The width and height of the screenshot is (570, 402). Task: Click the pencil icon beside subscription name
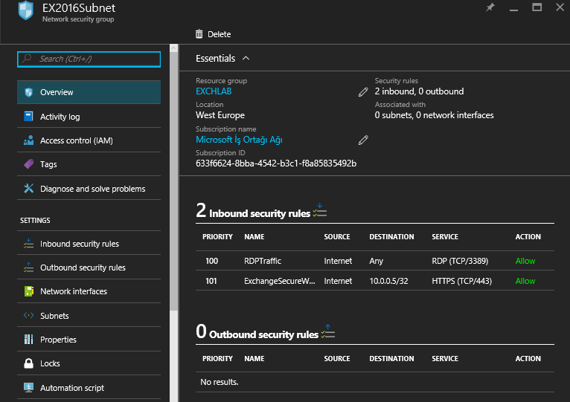[x=363, y=140]
